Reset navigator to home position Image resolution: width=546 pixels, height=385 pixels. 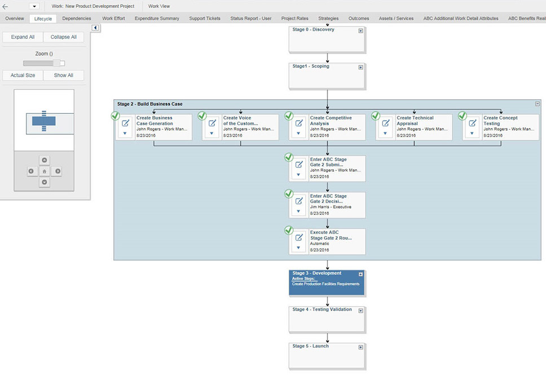click(x=44, y=171)
